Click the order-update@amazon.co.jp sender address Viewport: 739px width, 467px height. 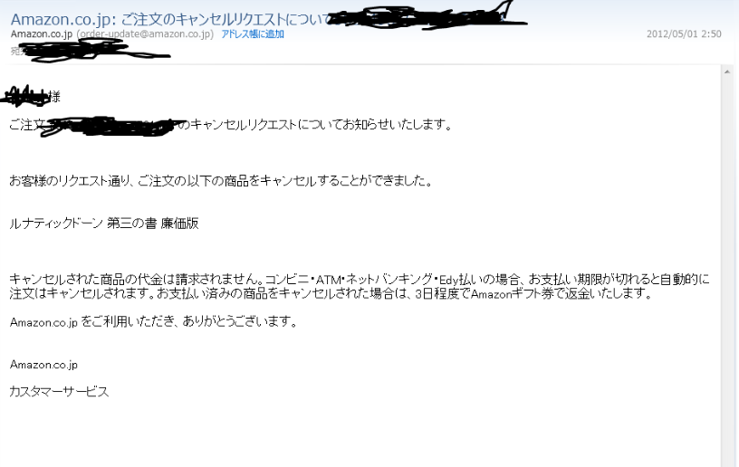145,33
